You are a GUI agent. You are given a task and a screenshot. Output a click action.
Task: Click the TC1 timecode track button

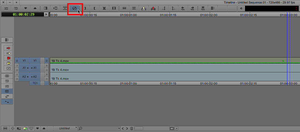[x=35, y=83]
